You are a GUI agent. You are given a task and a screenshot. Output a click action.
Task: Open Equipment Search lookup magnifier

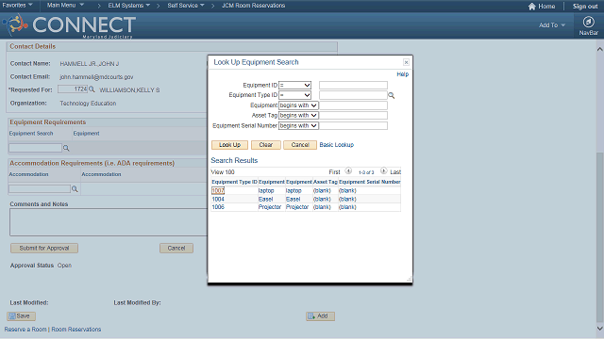[66, 148]
